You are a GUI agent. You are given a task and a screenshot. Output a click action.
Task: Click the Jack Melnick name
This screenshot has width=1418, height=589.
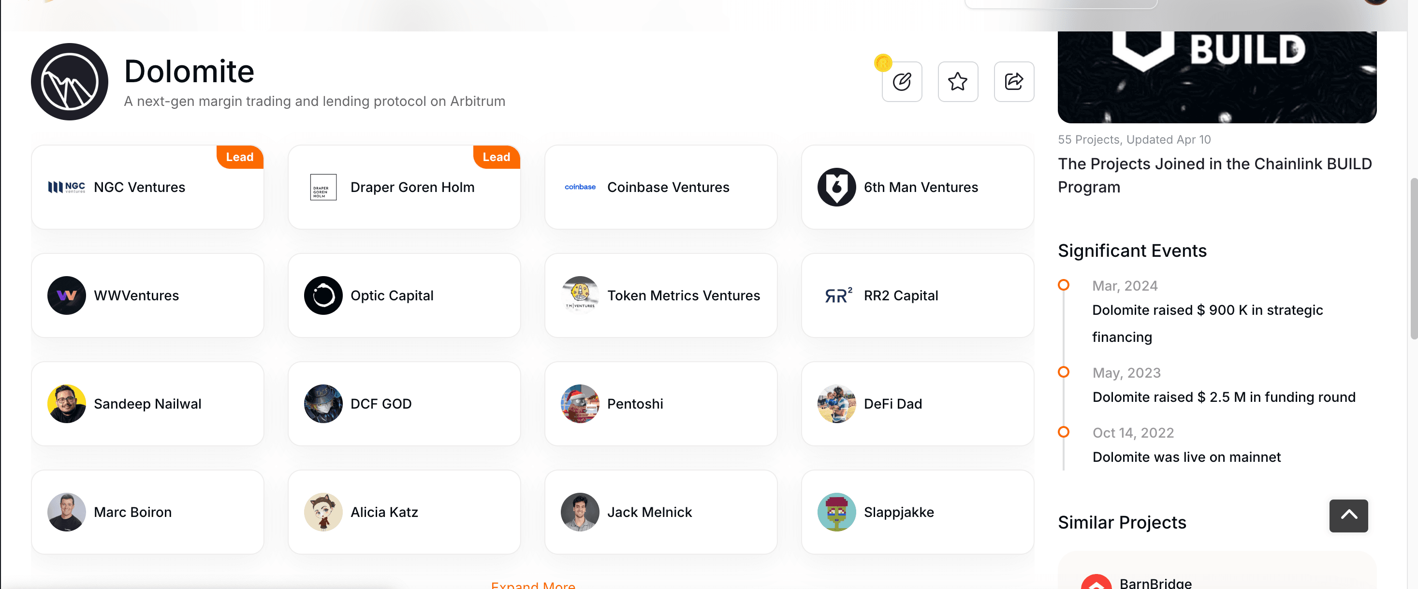pyautogui.click(x=650, y=512)
